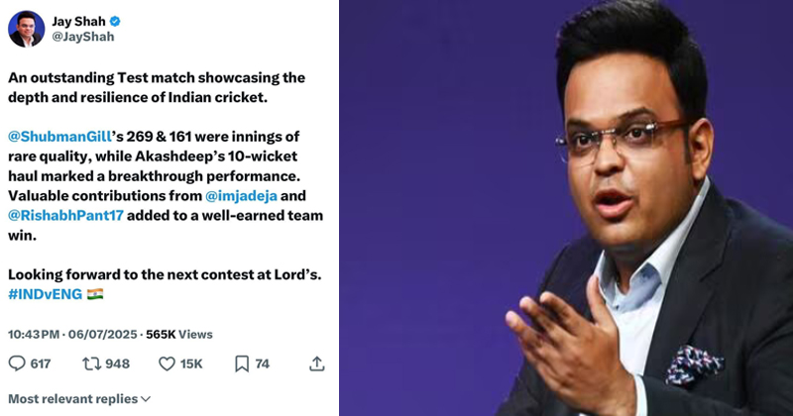This screenshot has height=416, width=793.
Task: Open the large photo of man in blazer
Action: 566,208
